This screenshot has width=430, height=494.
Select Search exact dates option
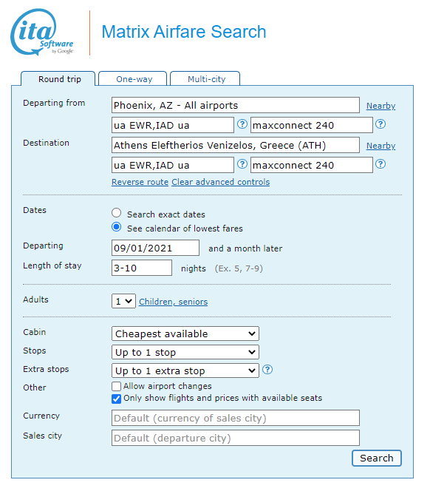[x=117, y=213]
